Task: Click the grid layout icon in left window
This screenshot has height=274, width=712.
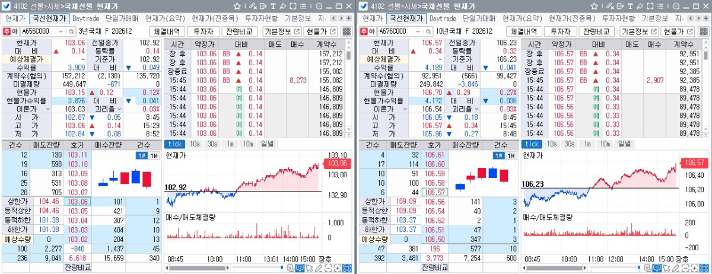Action: point(347,31)
